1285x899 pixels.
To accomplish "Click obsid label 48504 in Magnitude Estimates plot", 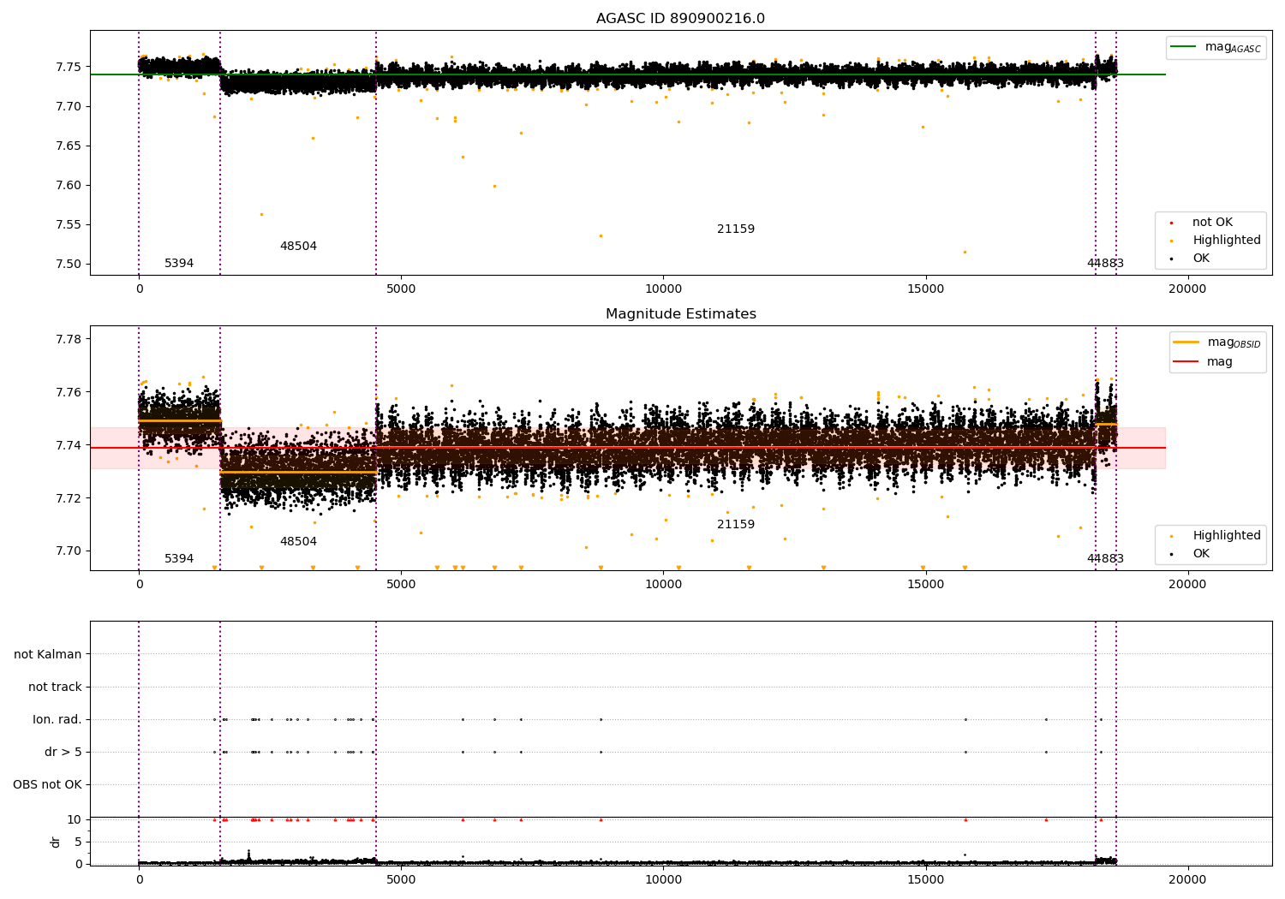I will coord(298,542).
